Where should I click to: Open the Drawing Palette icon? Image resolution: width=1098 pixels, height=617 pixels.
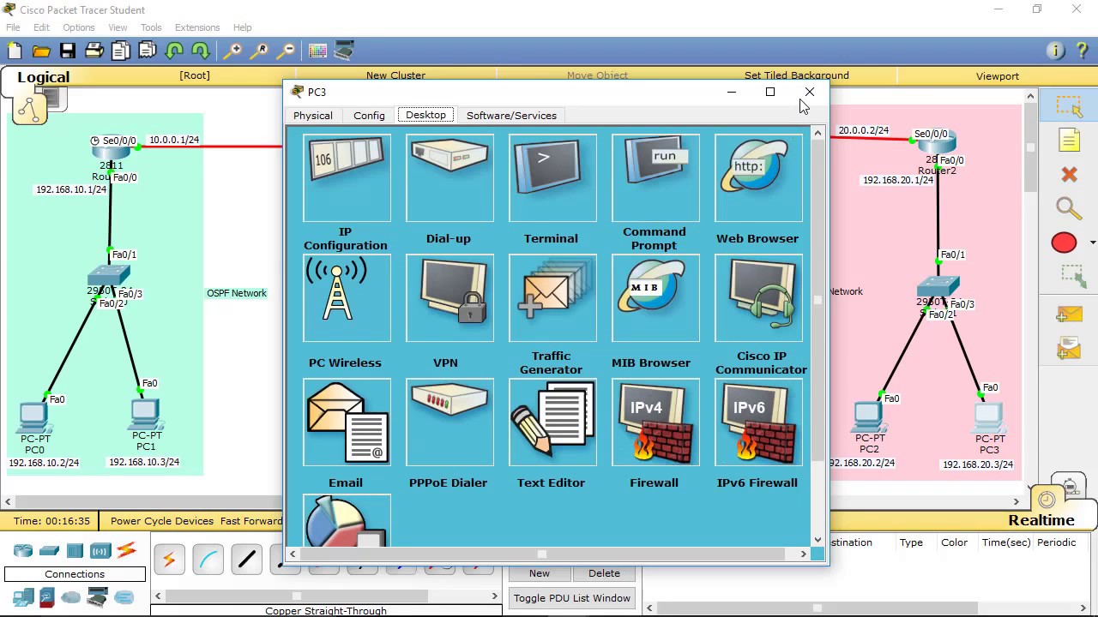317,51
